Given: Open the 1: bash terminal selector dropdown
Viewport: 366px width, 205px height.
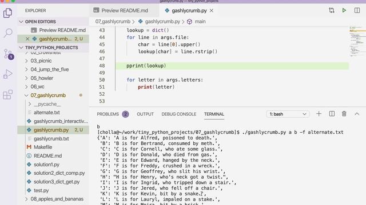Looking at the screenshot, I should [x=288, y=114].
